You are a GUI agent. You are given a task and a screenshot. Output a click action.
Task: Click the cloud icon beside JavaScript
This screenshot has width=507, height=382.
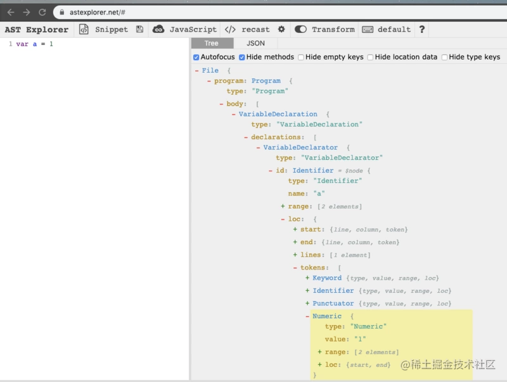click(158, 29)
